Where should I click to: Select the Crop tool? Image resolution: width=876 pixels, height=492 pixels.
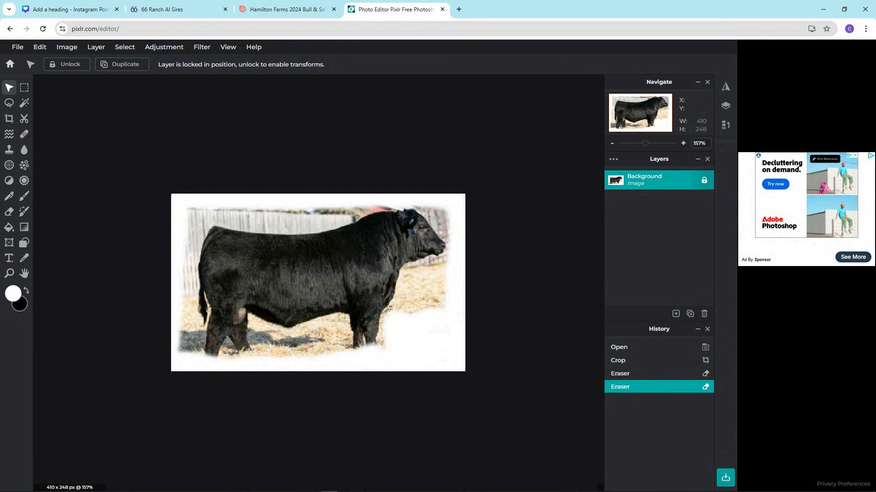click(x=9, y=118)
